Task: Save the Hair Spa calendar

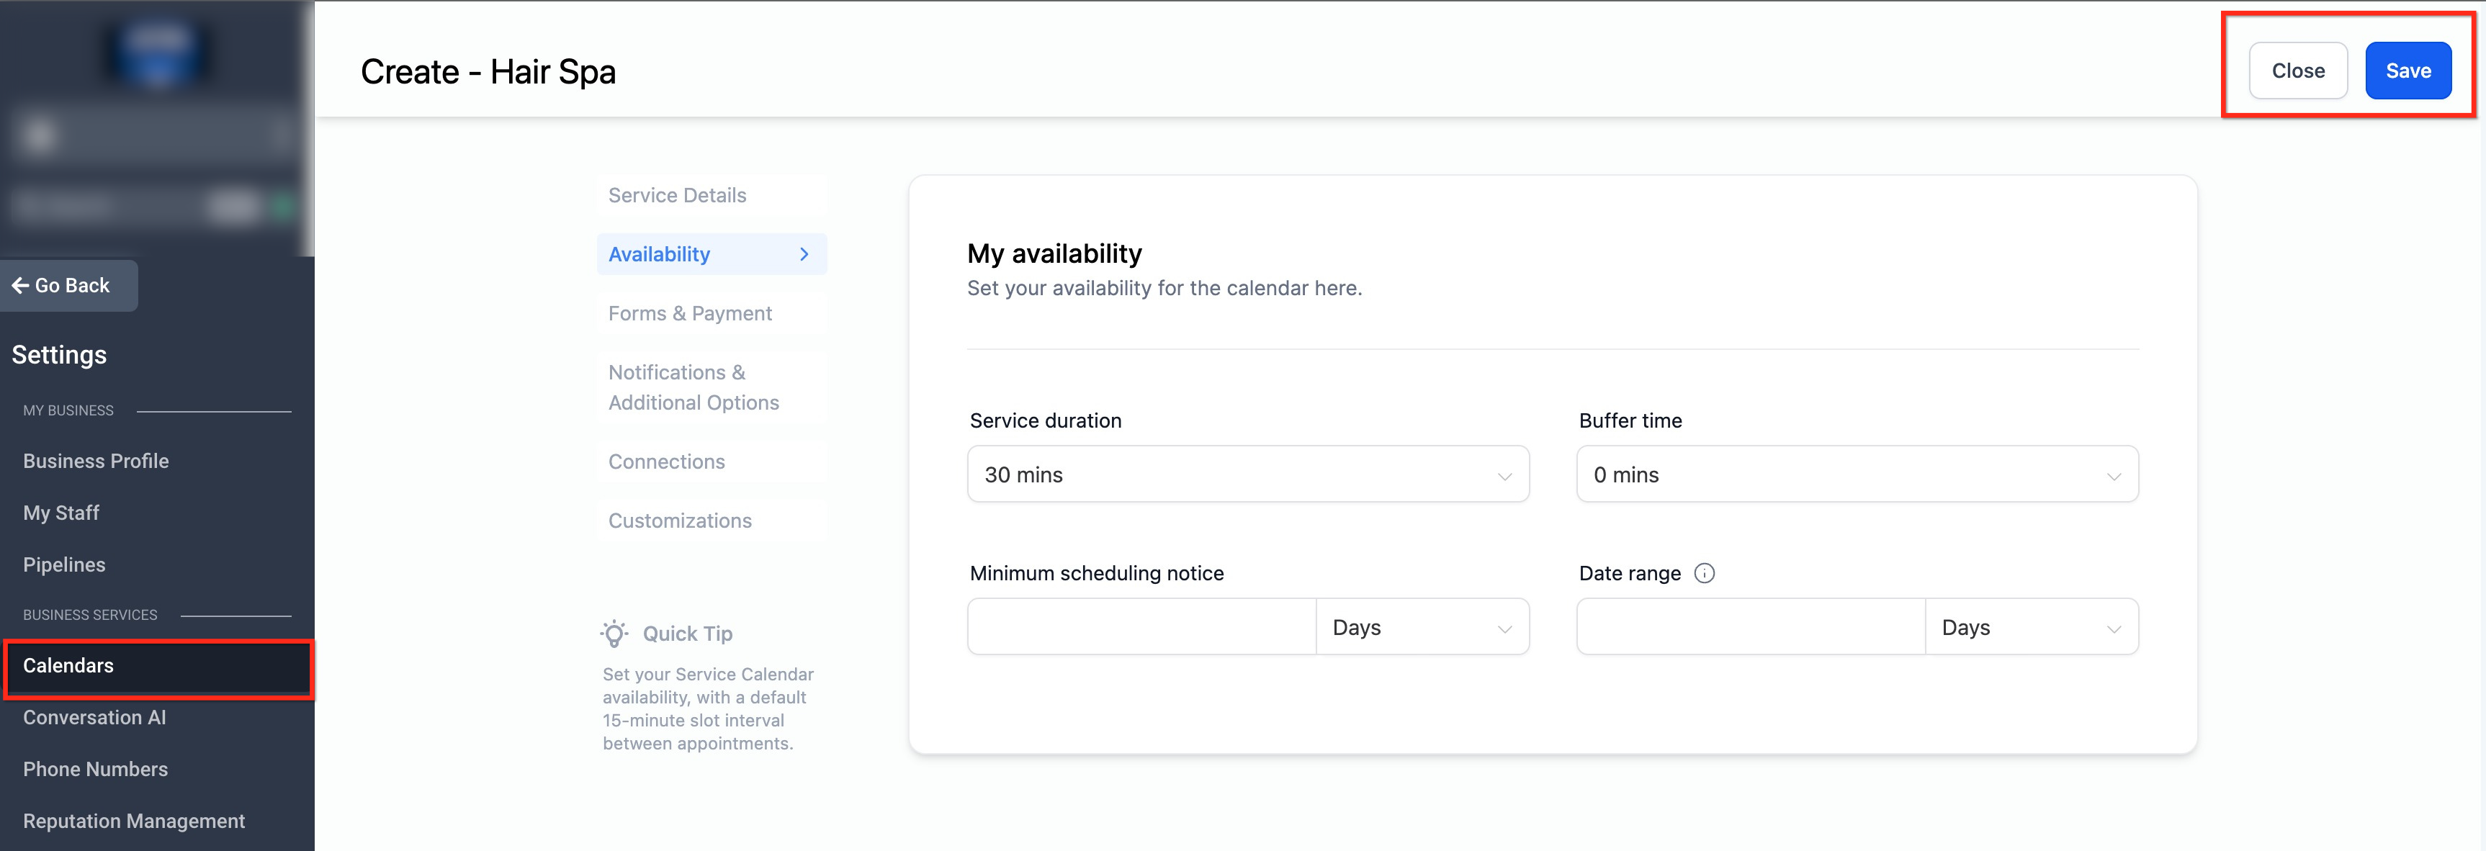Action: 2407,71
